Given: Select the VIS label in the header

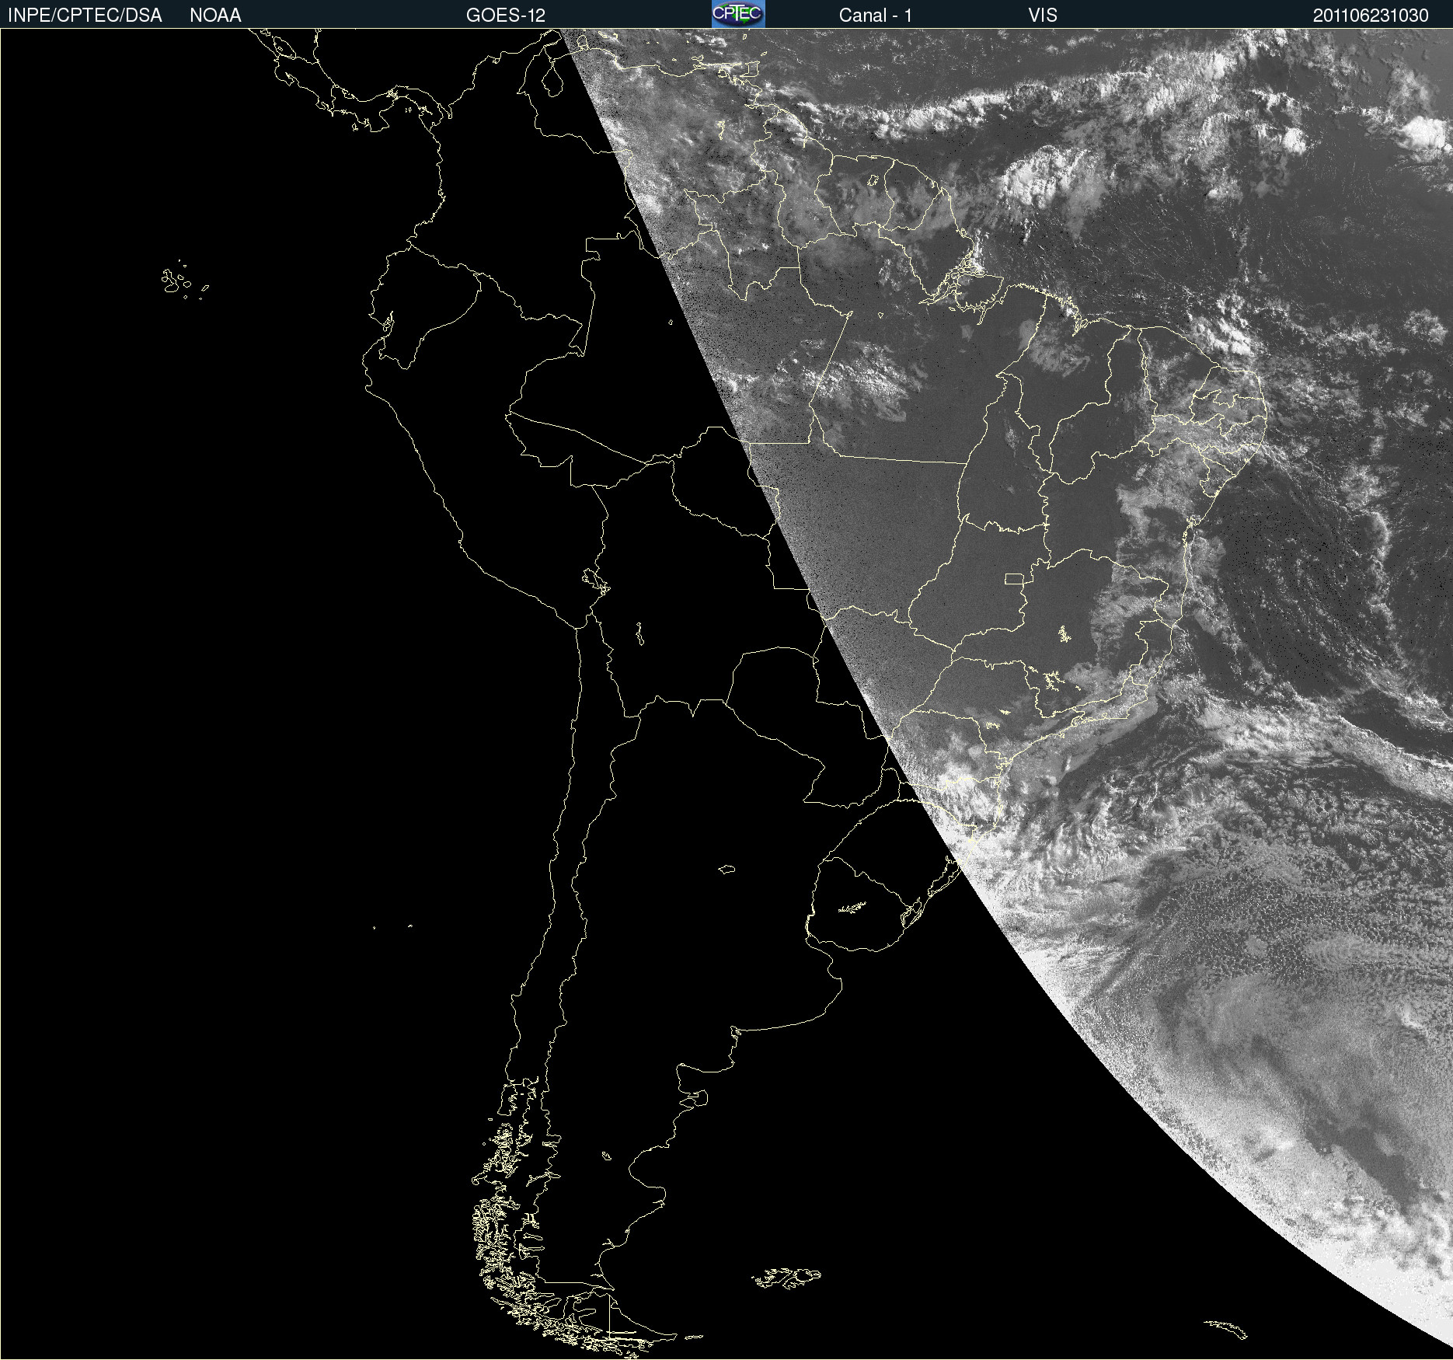Looking at the screenshot, I should [1043, 16].
